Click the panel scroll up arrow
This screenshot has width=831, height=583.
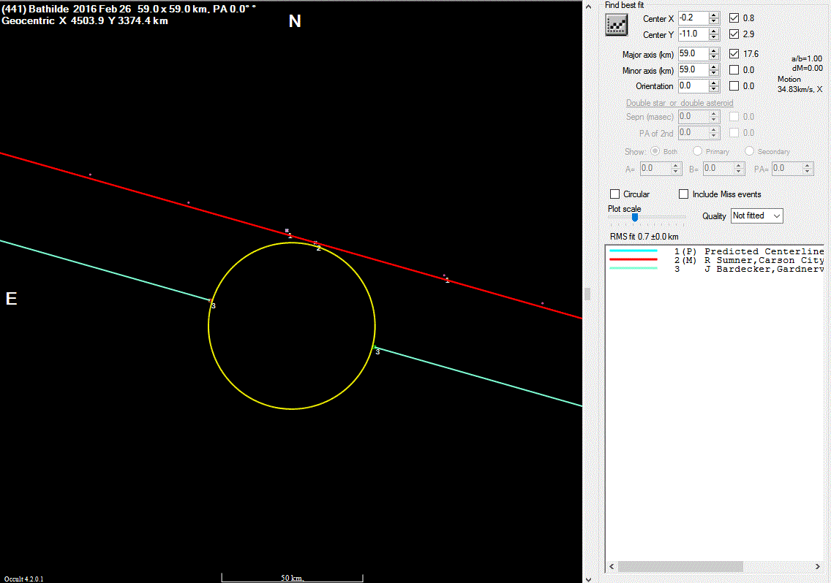tap(588, 7)
